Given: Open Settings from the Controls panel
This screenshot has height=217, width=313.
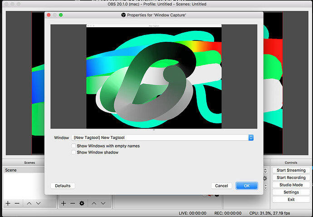Looking at the screenshot, I should (291, 192).
